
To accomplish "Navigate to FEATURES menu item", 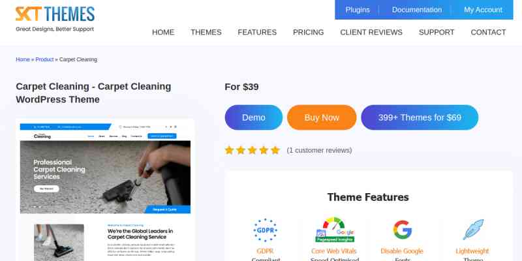I will click(x=257, y=32).
